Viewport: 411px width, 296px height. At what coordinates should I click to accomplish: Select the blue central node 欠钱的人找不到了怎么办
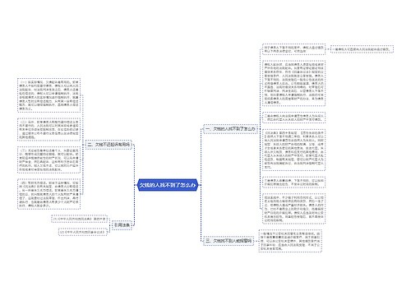pos(167,185)
